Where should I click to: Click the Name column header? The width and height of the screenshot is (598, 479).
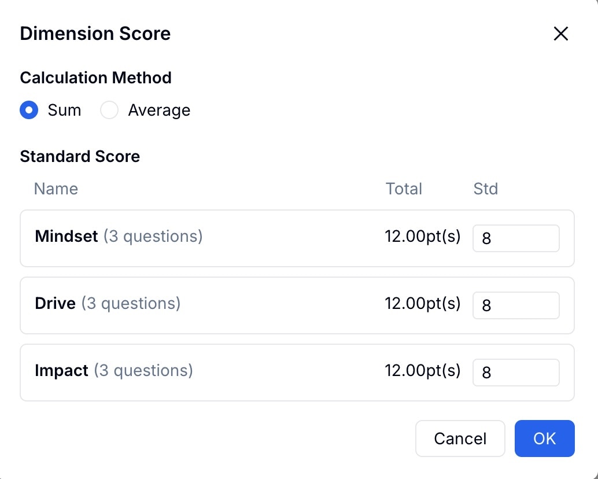coord(56,189)
